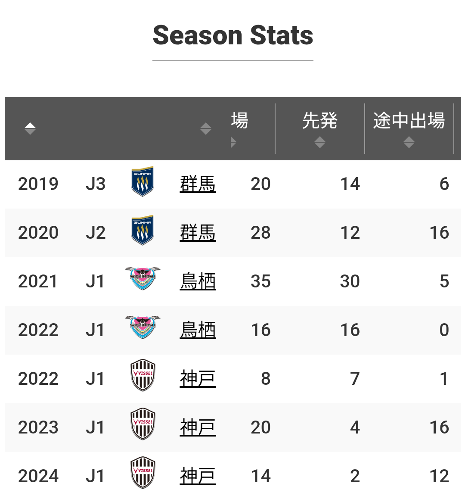This screenshot has height=499, width=465.
Task: Open 群馬 team link for 2019
Action: 198,184
